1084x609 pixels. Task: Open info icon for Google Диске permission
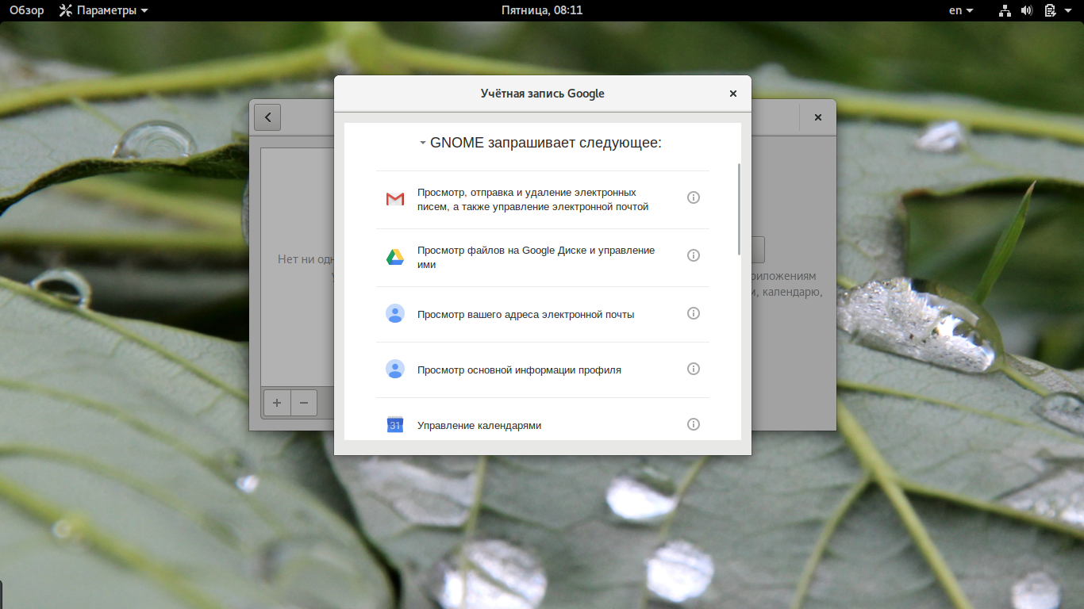[694, 255]
